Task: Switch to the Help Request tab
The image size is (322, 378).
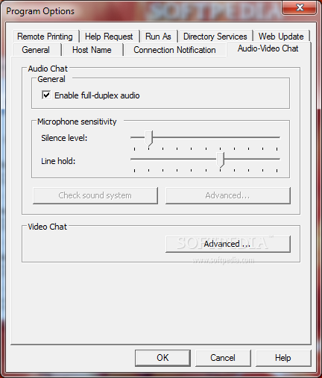Action: 109,37
